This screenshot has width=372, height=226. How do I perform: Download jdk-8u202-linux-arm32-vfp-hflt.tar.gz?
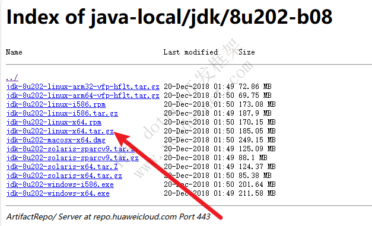coord(83,87)
